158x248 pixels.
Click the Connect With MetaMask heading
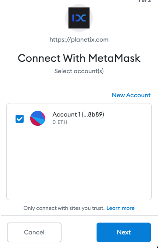click(79, 58)
